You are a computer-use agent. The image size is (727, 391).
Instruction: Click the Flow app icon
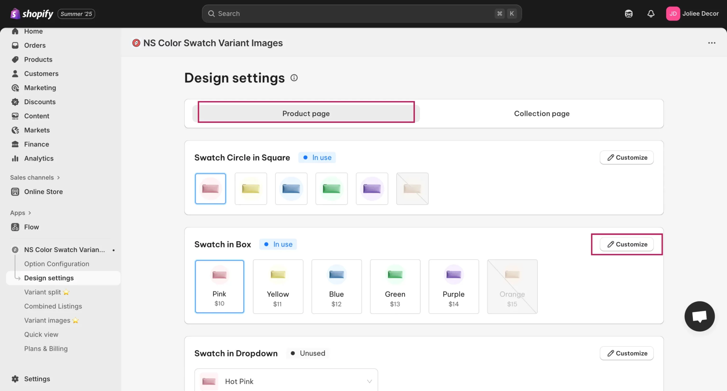[15, 227]
